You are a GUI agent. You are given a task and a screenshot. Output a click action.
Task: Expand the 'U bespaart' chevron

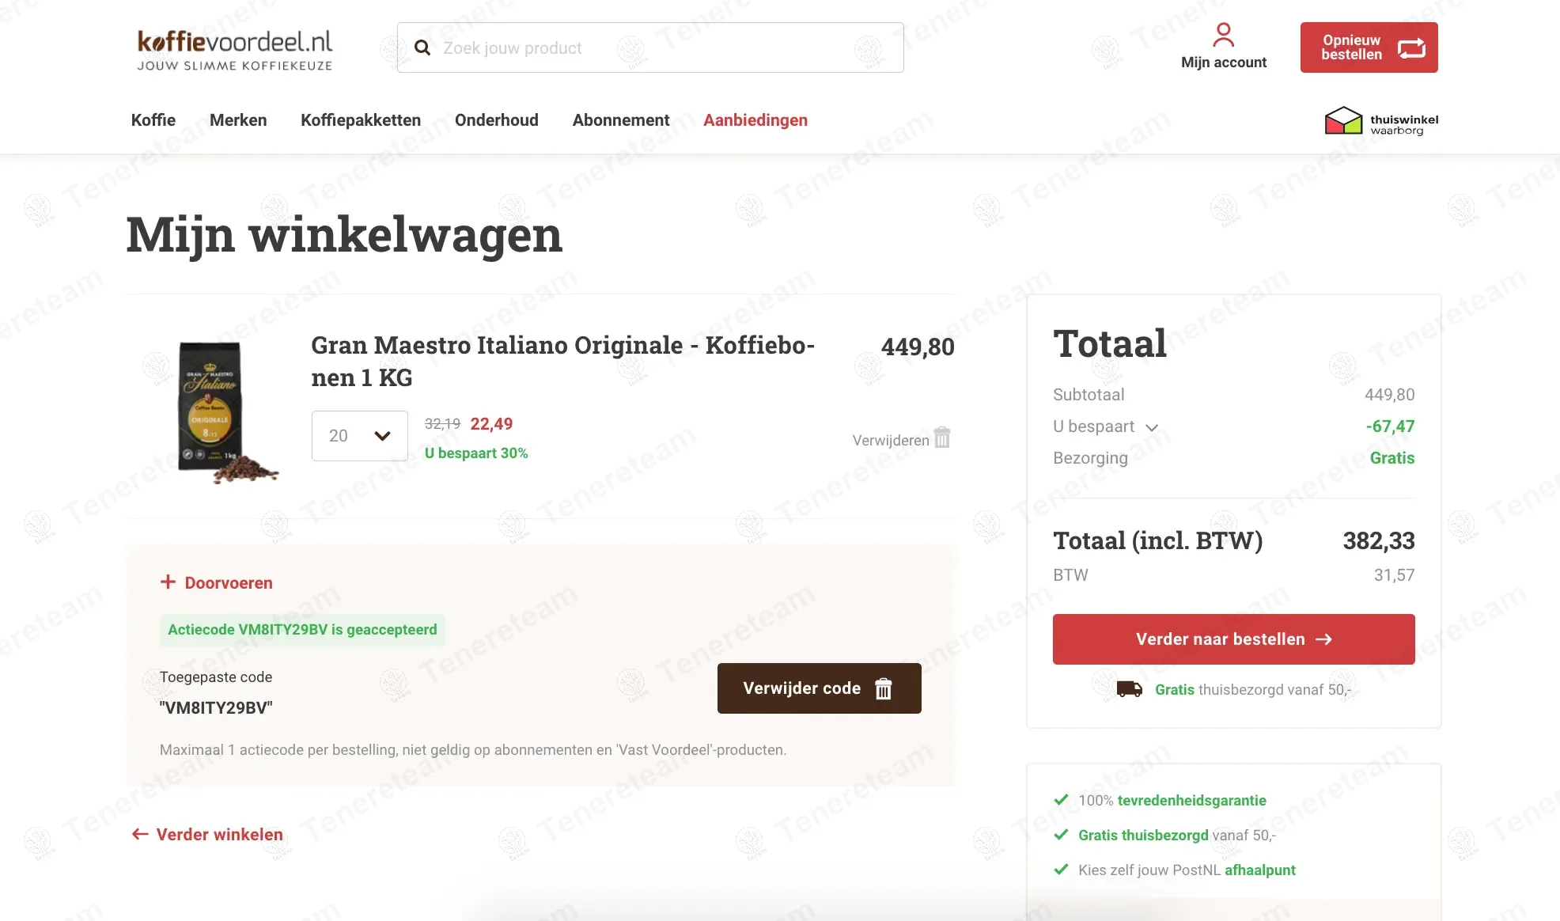[1152, 427]
